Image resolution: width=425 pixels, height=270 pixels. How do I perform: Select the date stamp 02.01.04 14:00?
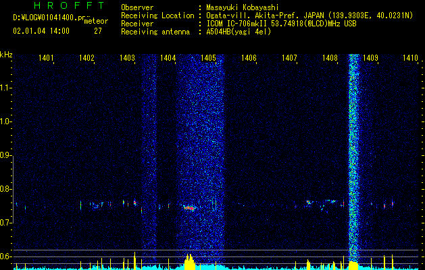pos(41,31)
